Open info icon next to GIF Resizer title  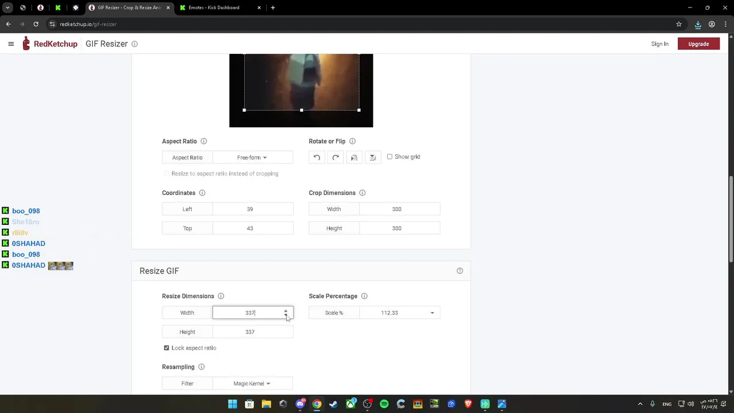pos(135,44)
